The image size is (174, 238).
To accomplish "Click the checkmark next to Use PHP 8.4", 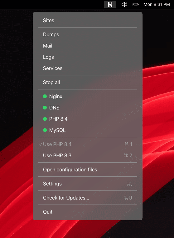I will tap(41, 144).
